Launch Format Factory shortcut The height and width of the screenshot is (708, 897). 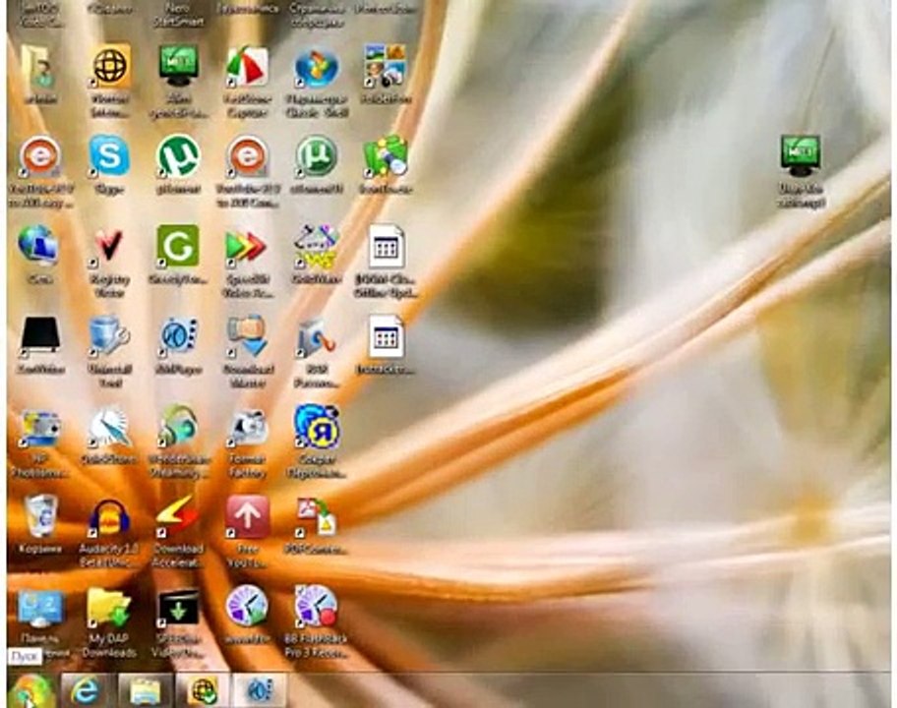click(x=247, y=428)
